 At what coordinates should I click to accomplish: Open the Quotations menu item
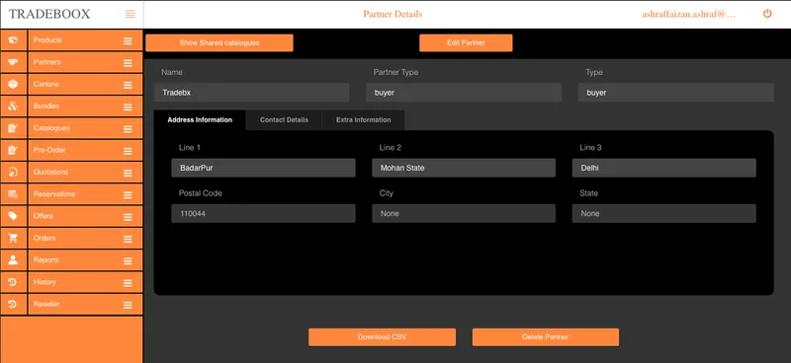(85, 173)
